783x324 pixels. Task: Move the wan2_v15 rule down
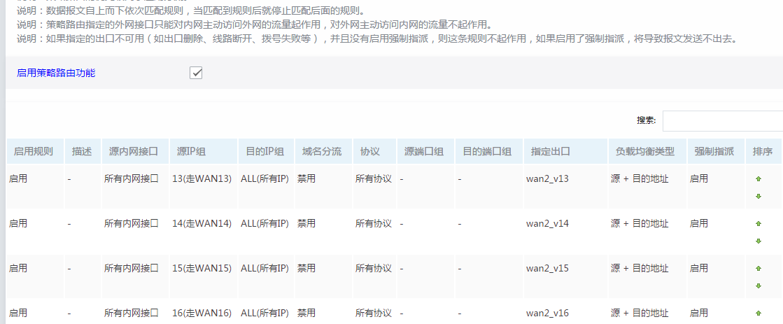[759, 286]
